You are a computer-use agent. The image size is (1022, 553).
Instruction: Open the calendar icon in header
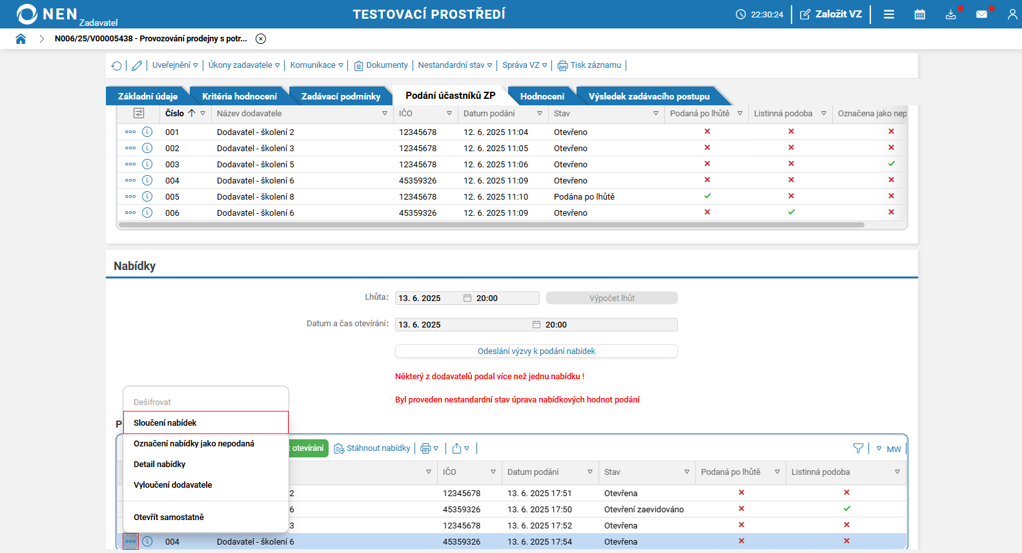click(x=919, y=14)
